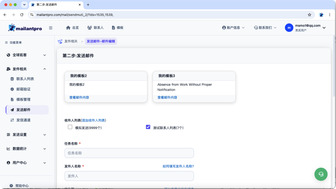Screen dimensions: 336x189
Task: Click the 添加收件人列表 link
Action: point(93,120)
